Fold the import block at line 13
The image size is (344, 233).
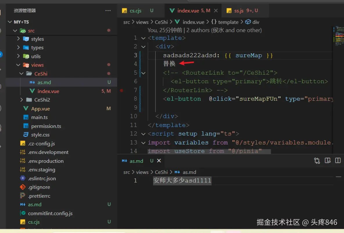coord(143,143)
